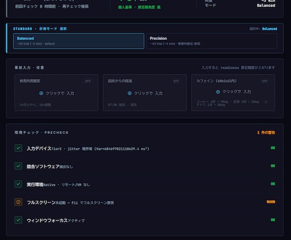Click the 実行環境 row label

click(x=35, y=184)
